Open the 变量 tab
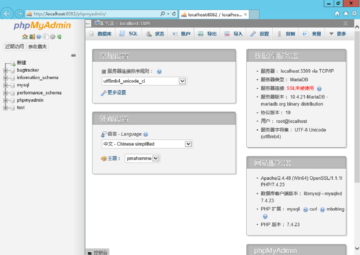The image size is (360, 255). click(312, 34)
